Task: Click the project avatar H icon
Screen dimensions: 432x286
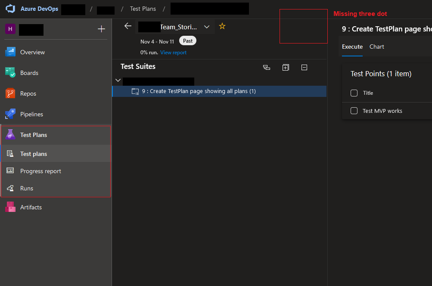Action: (10, 29)
